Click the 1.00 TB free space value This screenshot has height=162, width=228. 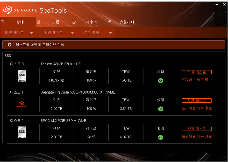pyautogui.click(x=56, y=109)
